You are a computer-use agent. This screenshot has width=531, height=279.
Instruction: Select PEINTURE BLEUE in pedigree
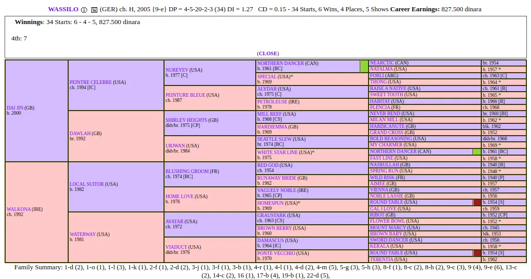coord(185,95)
